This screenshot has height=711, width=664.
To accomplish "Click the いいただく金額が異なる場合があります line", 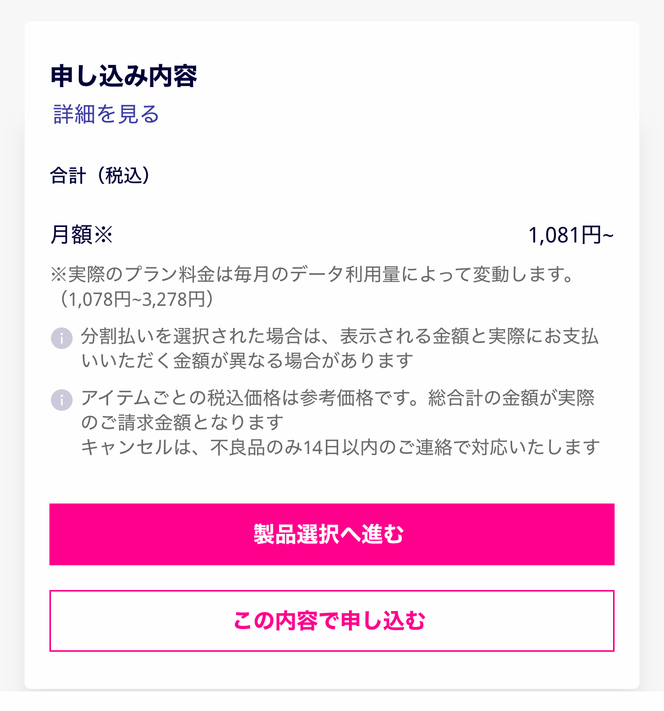I will click(x=248, y=360).
